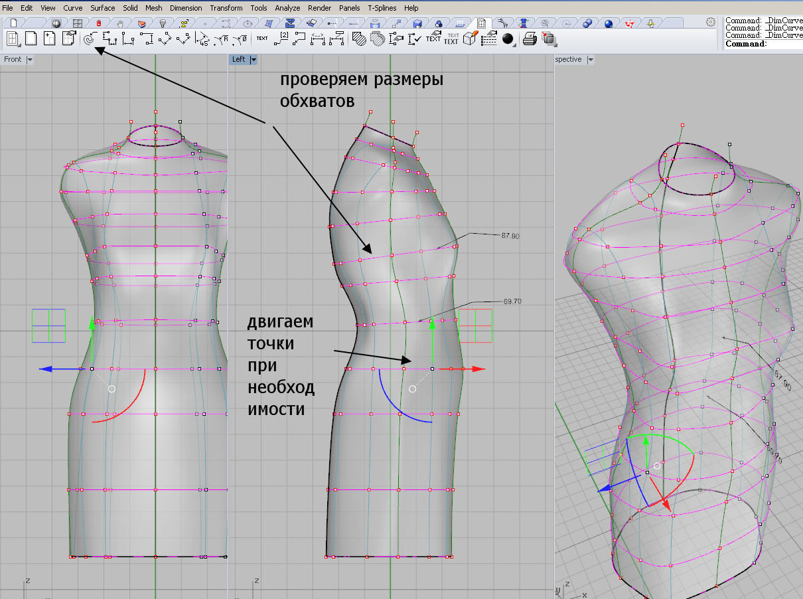
Task: Expand the Front viewport dropdown arrow
Action: point(30,59)
